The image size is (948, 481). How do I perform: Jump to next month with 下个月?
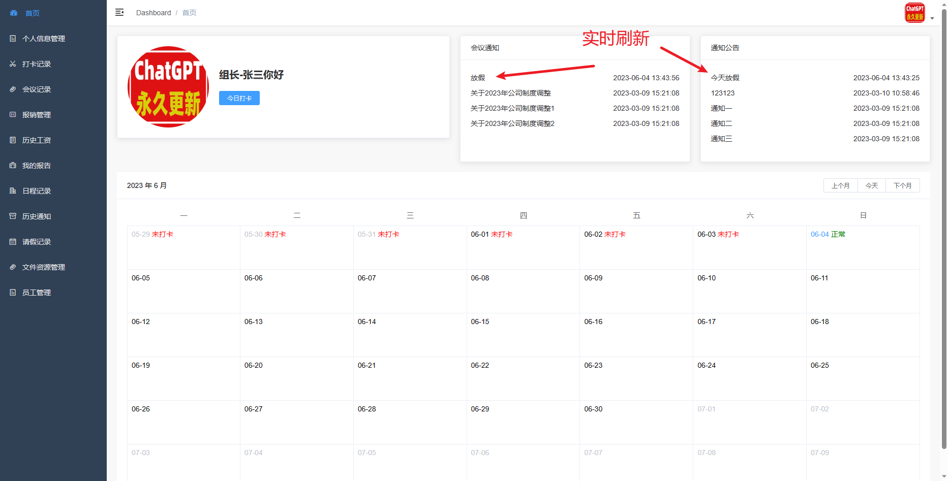coord(902,186)
